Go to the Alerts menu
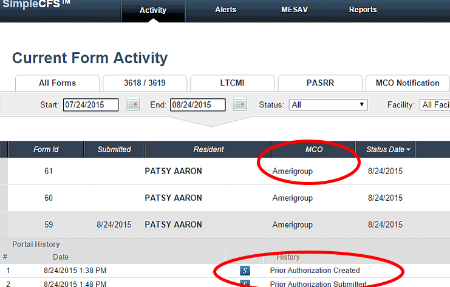This screenshot has width=450, height=287. click(x=225, y=10)
